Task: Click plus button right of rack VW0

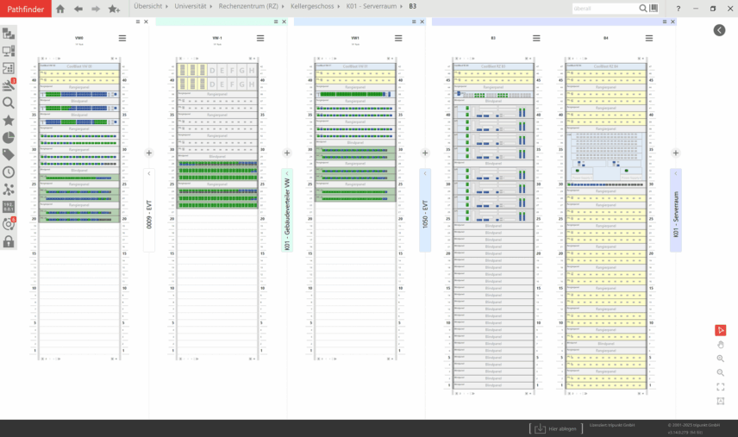Action: click(x=149, y=153)
